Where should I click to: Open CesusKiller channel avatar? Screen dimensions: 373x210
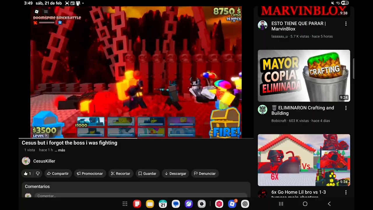point(26,161)
